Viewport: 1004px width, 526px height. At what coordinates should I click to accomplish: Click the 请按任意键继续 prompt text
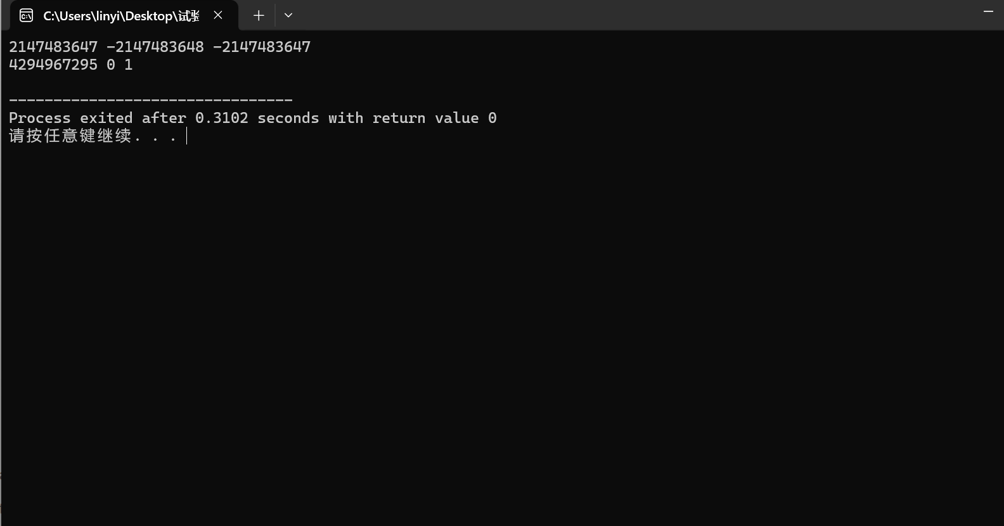pyautogui.click(x=70, y=136)
